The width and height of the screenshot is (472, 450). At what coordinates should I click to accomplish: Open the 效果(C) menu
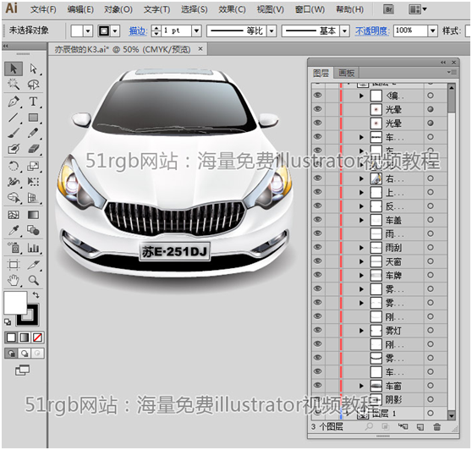232,9
